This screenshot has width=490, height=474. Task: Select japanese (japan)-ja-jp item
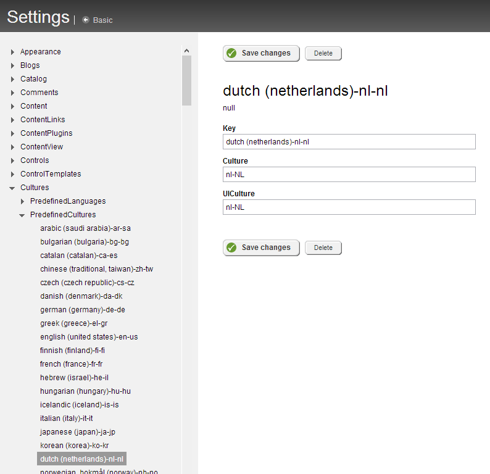[78, 432]
